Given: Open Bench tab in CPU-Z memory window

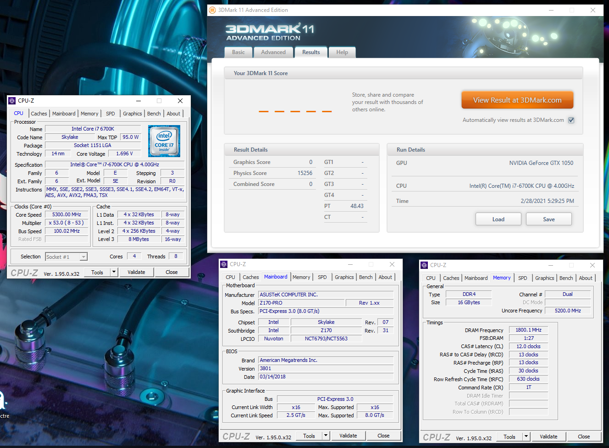Looking at the screenshot, I should tap(566, 278).
